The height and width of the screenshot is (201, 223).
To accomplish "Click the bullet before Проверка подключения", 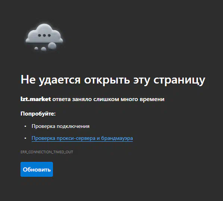I will tap(25, 126).
